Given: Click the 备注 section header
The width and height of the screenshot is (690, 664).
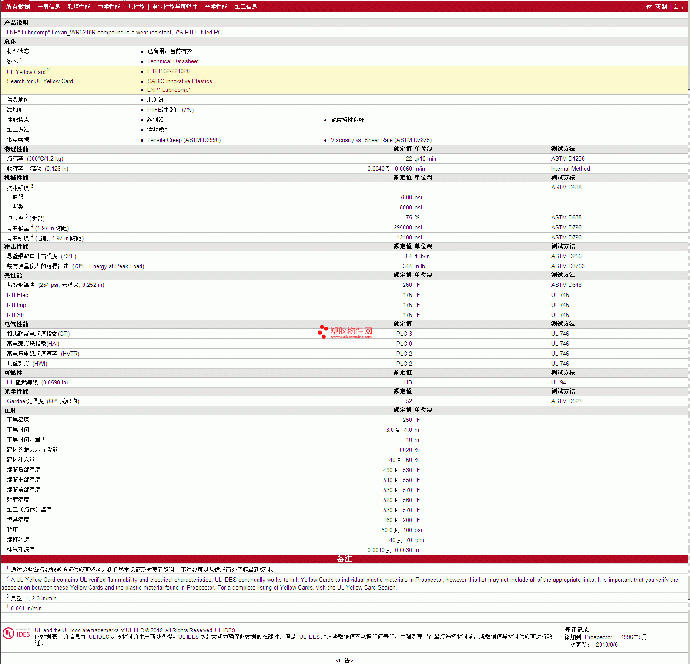Looking at the screenshot, I should point(344,559).
